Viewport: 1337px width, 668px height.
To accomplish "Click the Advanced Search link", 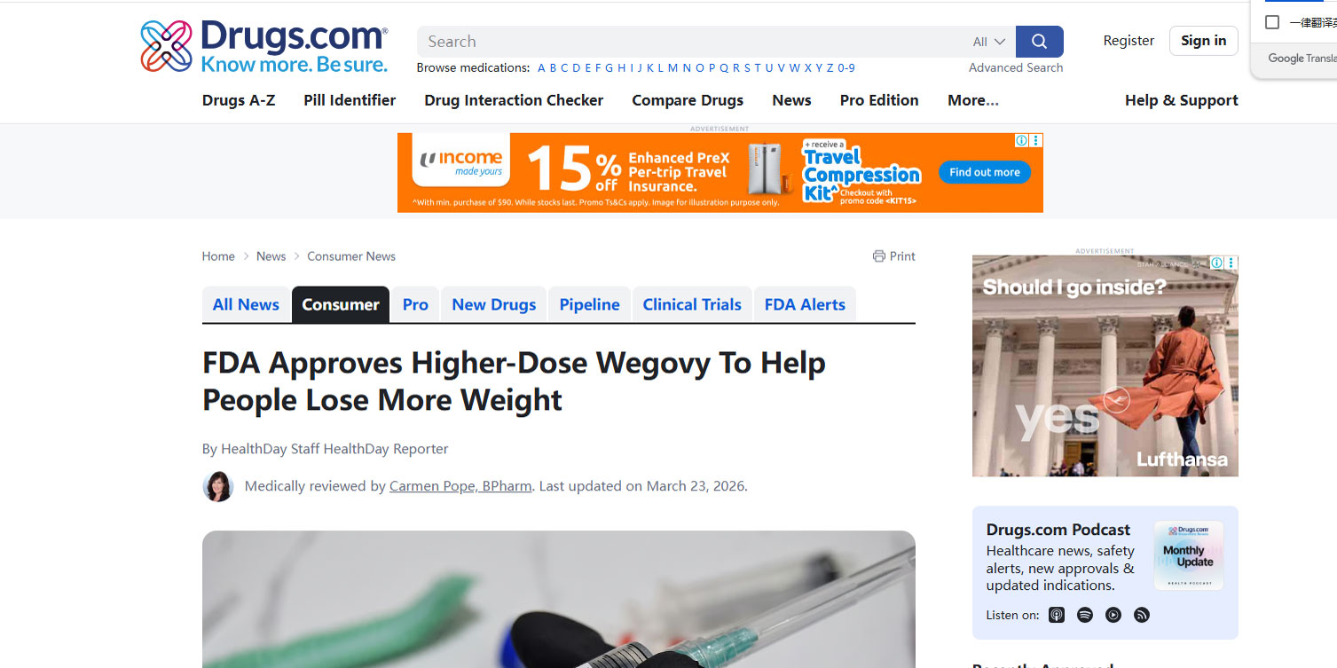I will 1016,67.
